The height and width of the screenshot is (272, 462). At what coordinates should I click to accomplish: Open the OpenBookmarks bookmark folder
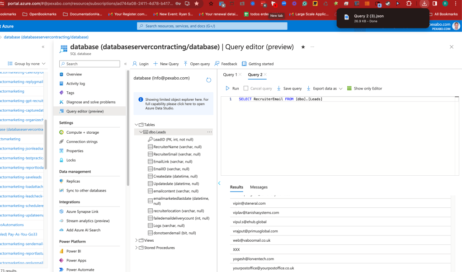pos(39,14)
